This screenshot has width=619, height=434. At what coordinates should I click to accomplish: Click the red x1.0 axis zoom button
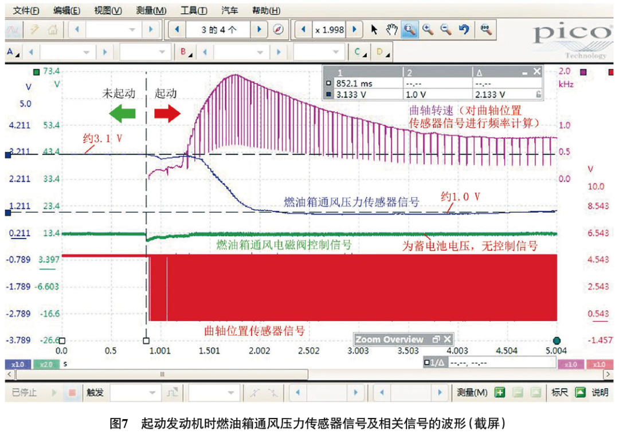coord(600,364)
